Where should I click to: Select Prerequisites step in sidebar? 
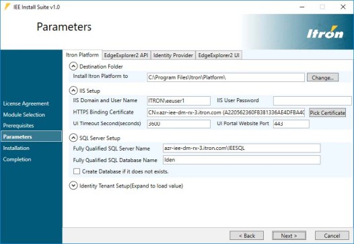click(19, 126)
